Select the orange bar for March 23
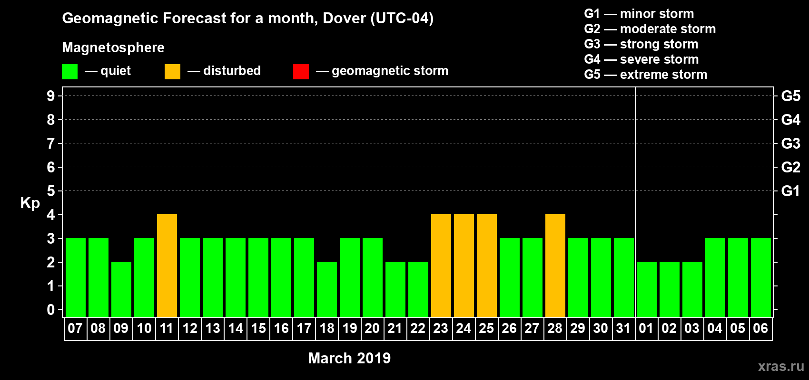The image size is (809, 380). click(x=441, y=266)
